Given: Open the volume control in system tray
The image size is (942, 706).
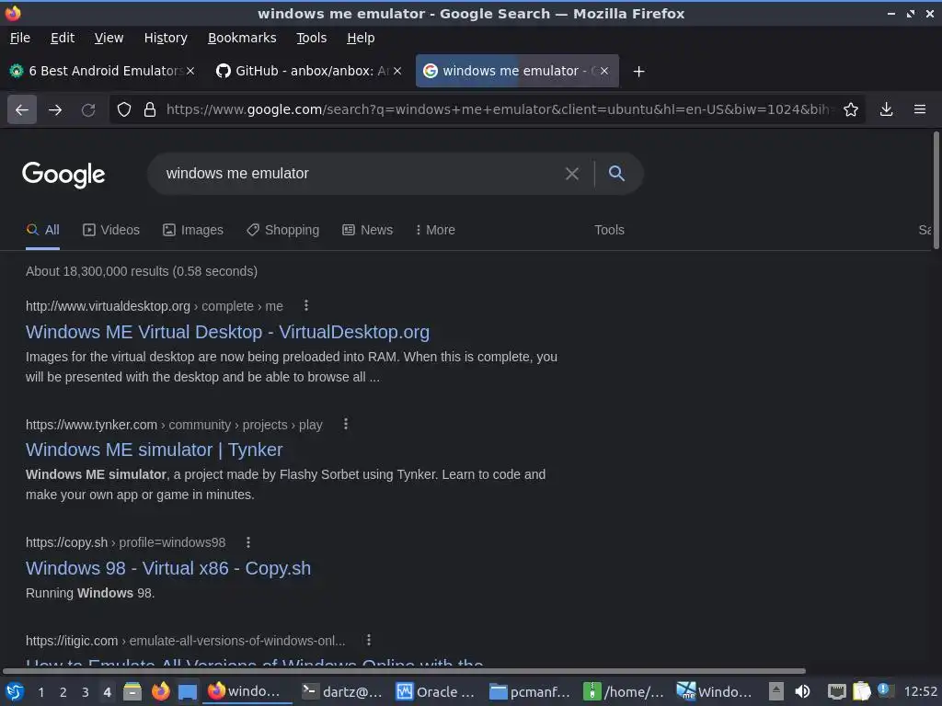Looking at the screenshot, I should click(x=802, y=691).
